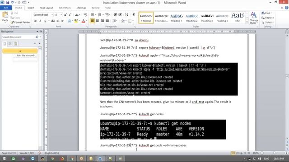The image size is (289, 162).
Task: Toggle Italic formatting
Action: point(40,21)
